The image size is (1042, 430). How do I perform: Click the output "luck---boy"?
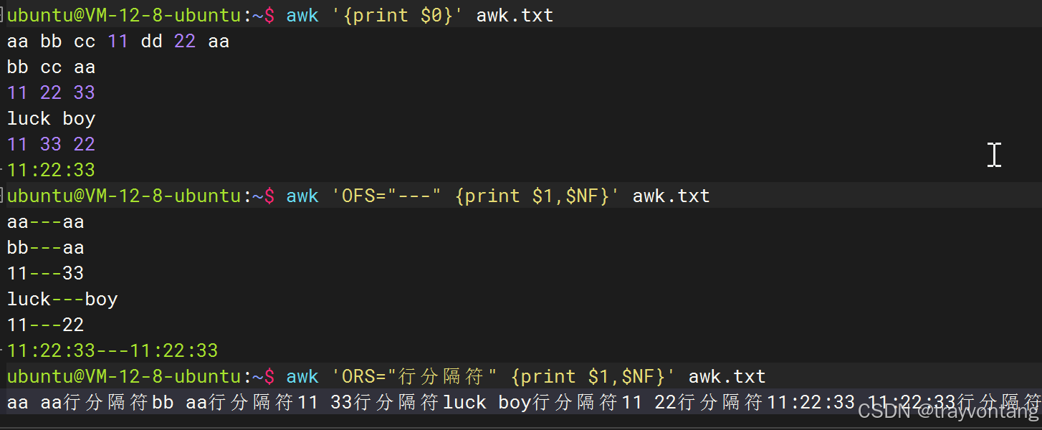click(x=62, y=300)
